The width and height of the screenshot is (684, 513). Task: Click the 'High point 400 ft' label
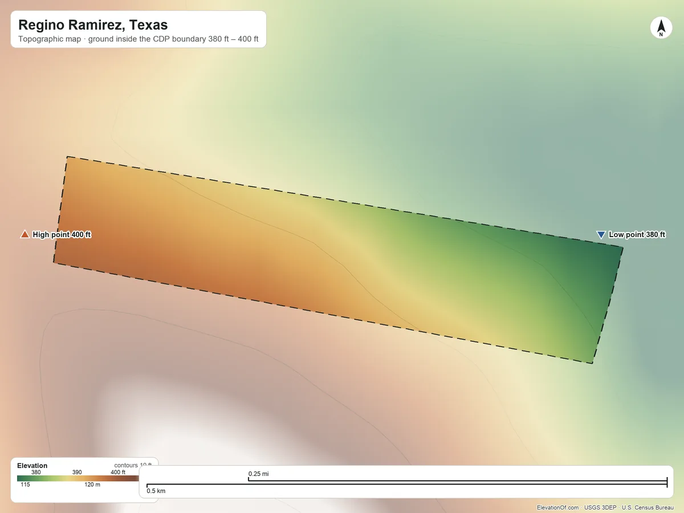coord(62,234)
